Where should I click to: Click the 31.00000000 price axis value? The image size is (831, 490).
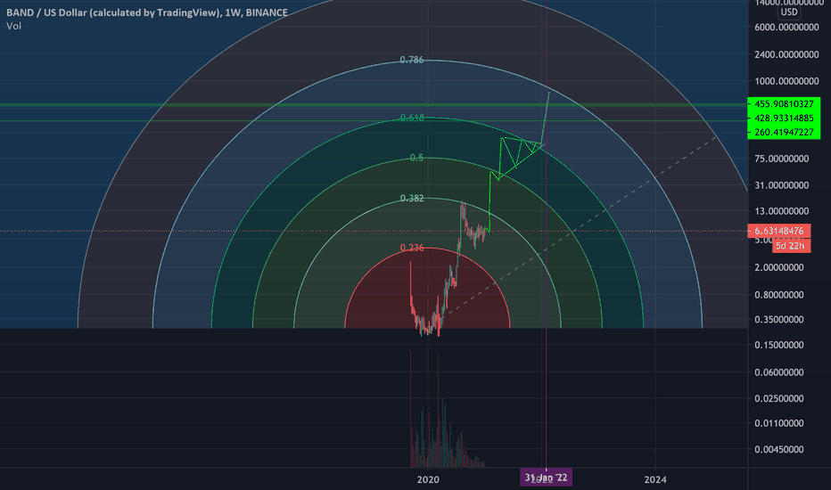[x=782, y=185]
